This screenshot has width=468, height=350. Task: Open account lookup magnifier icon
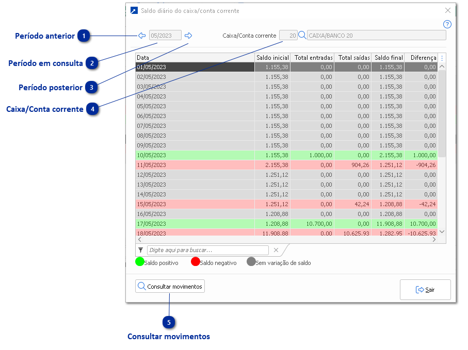coord(302,35)
